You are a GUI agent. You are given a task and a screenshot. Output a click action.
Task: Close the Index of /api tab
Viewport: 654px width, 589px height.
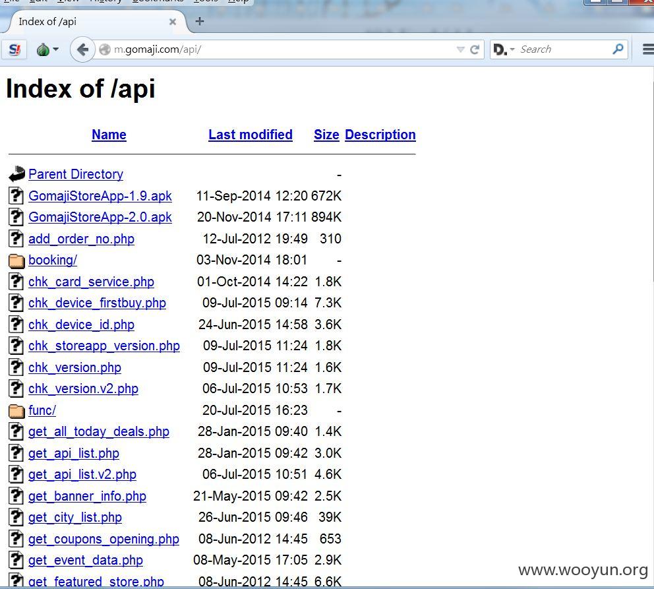point(172,22)
